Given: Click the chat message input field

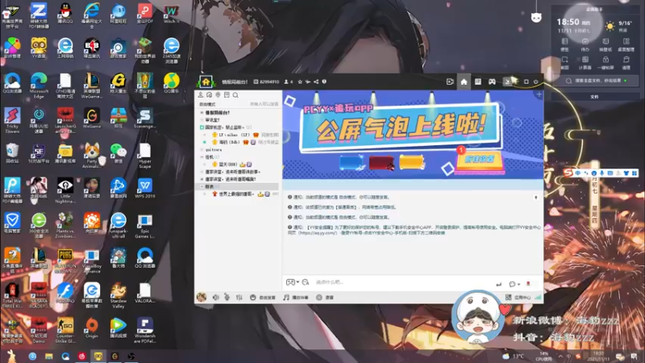Looking at the screenshot, I should [x=403, y=282].
